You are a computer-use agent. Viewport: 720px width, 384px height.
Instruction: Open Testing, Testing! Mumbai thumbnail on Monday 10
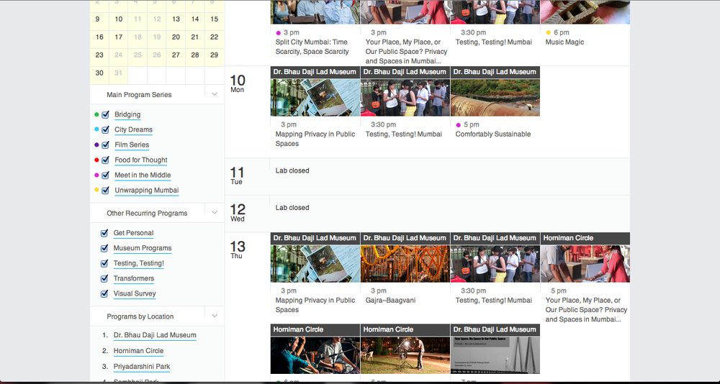pyautogui.click(x=405, y=97)
